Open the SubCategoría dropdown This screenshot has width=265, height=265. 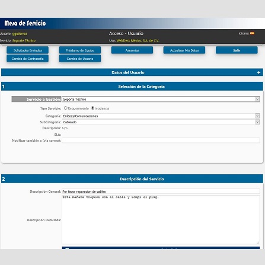point(161,122)
